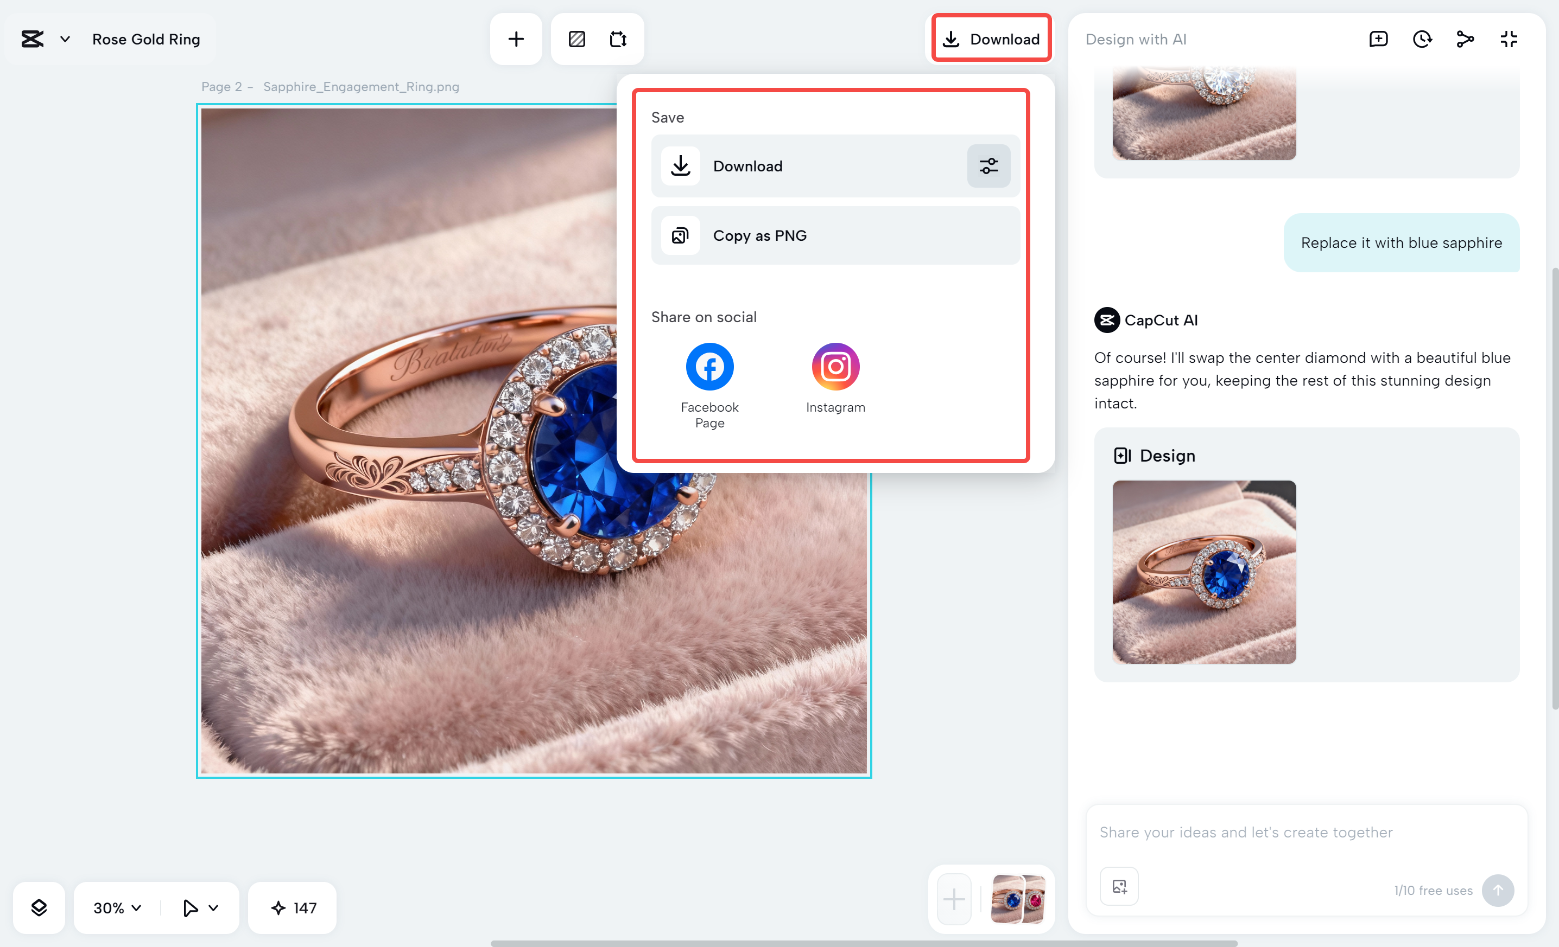Click the background removal hatched icon
This screenshot has height=947, width=1559.
[x=576, y=39]
